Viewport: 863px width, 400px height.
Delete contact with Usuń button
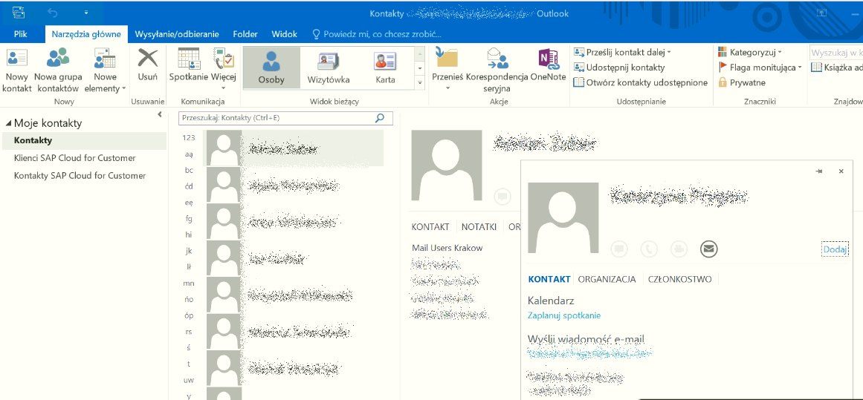pyautogui.click(x=147, y=65)
